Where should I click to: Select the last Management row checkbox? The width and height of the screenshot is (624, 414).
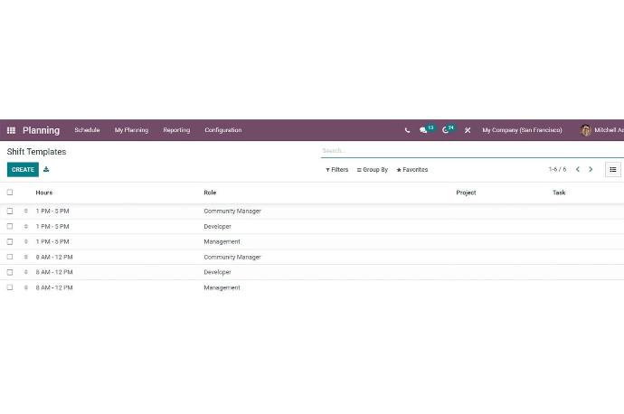[x=10, y=287]
